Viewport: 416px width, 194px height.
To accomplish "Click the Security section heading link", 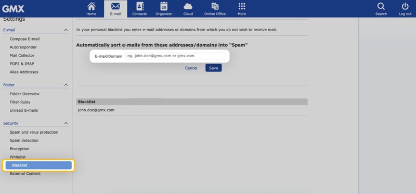I will (x=10, y=123).
